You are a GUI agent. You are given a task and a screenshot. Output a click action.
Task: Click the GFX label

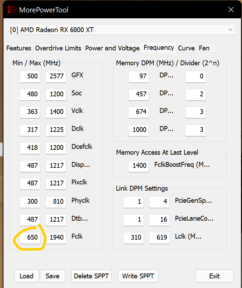tap(77, 75)
